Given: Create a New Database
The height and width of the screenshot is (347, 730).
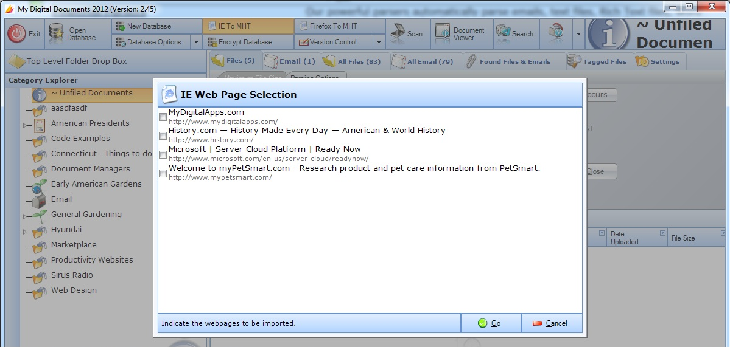Looking at the screenshot, I should [157, 26].
